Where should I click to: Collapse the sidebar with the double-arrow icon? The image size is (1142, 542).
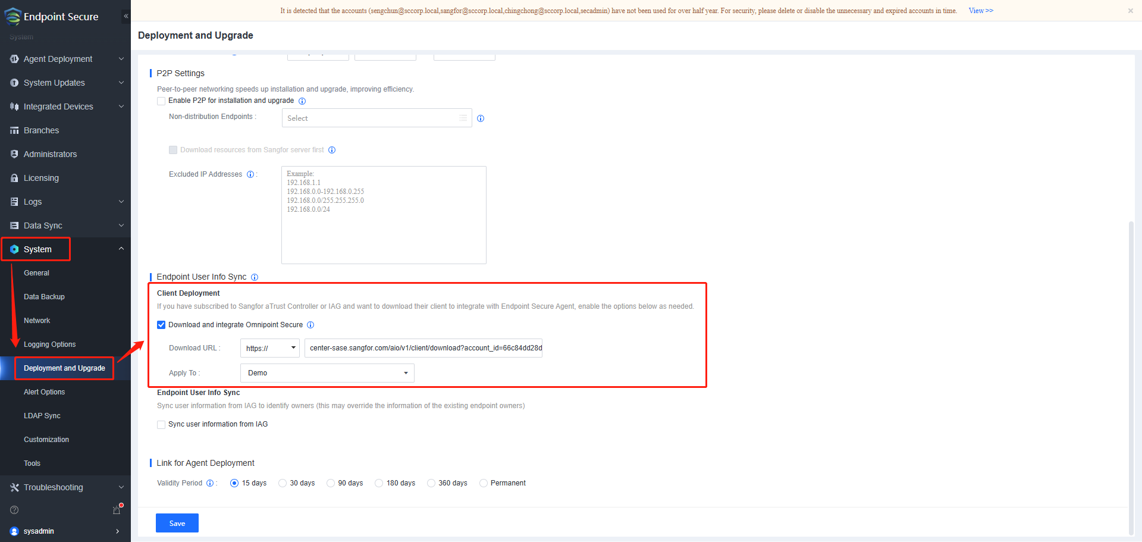coord(126,16)
